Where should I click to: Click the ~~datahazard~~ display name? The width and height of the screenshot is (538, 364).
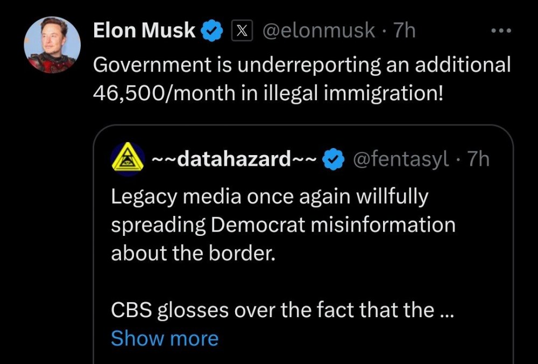tap(233, 159)
